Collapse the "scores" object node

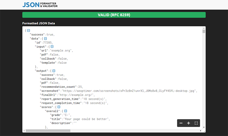[58, 107]
